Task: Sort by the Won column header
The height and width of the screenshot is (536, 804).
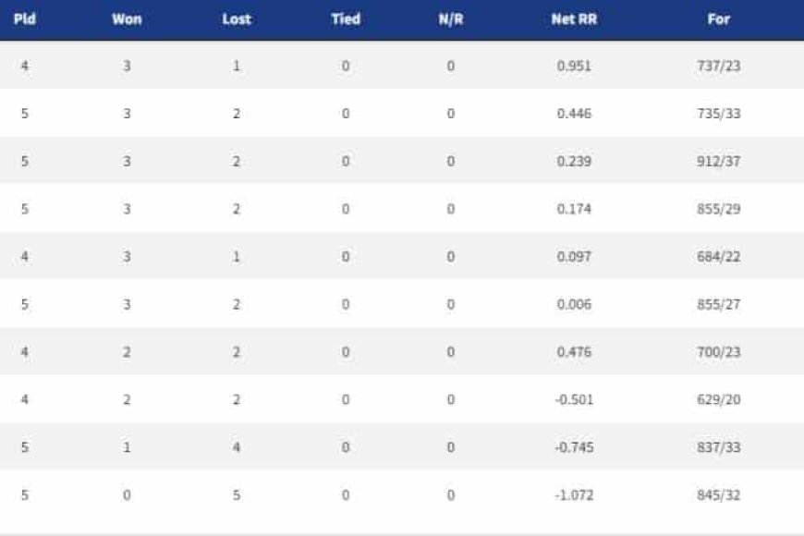Action: (x=127, y=19)
